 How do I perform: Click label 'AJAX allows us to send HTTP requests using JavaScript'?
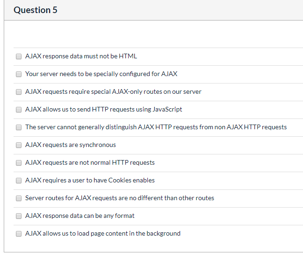click(104, 109)
